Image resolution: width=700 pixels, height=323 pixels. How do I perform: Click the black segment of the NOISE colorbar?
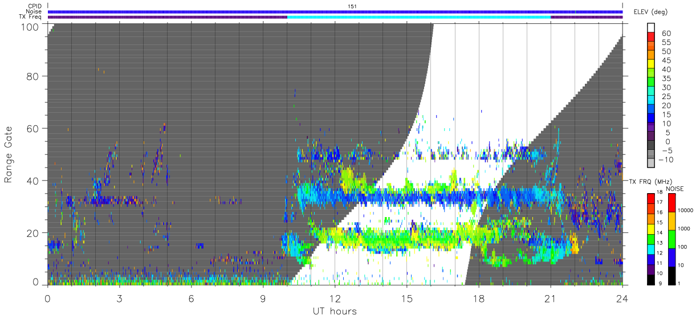coord(671,275)
